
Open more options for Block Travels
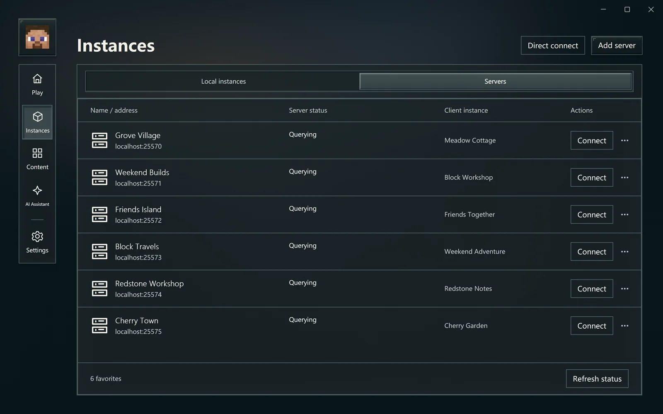click(624, 251)
